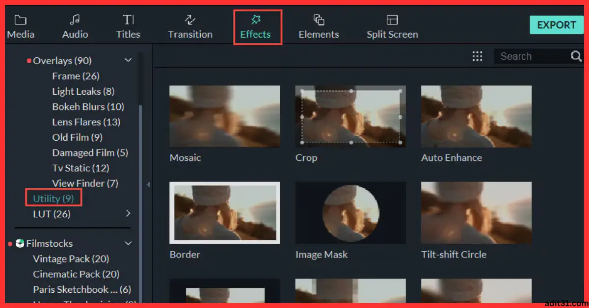Switch to the Titles tab
Image resolution: width=589 pixels, height=308 pixels.
(x=128, y=27)
